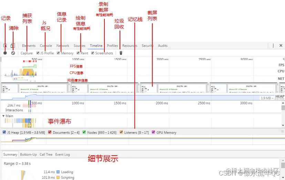This screenshot has height=180, width=285.
Task: Close the DevTools panel
Action: point(281,46)
